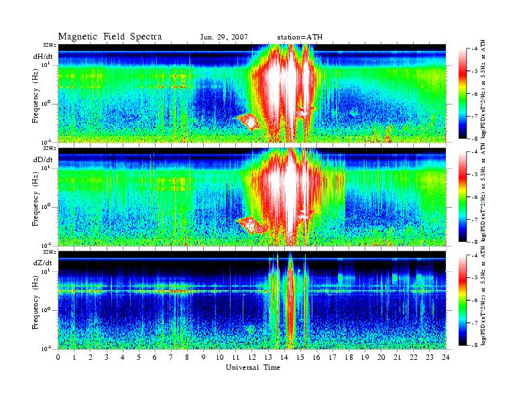Click hour "7" on the Universal Time axis
The width and height of the screenshot is (531, 410).
tap(172, 358)
